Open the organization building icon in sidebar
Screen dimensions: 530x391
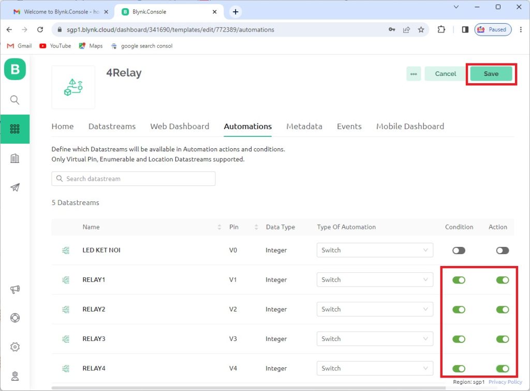pos(15,159)
